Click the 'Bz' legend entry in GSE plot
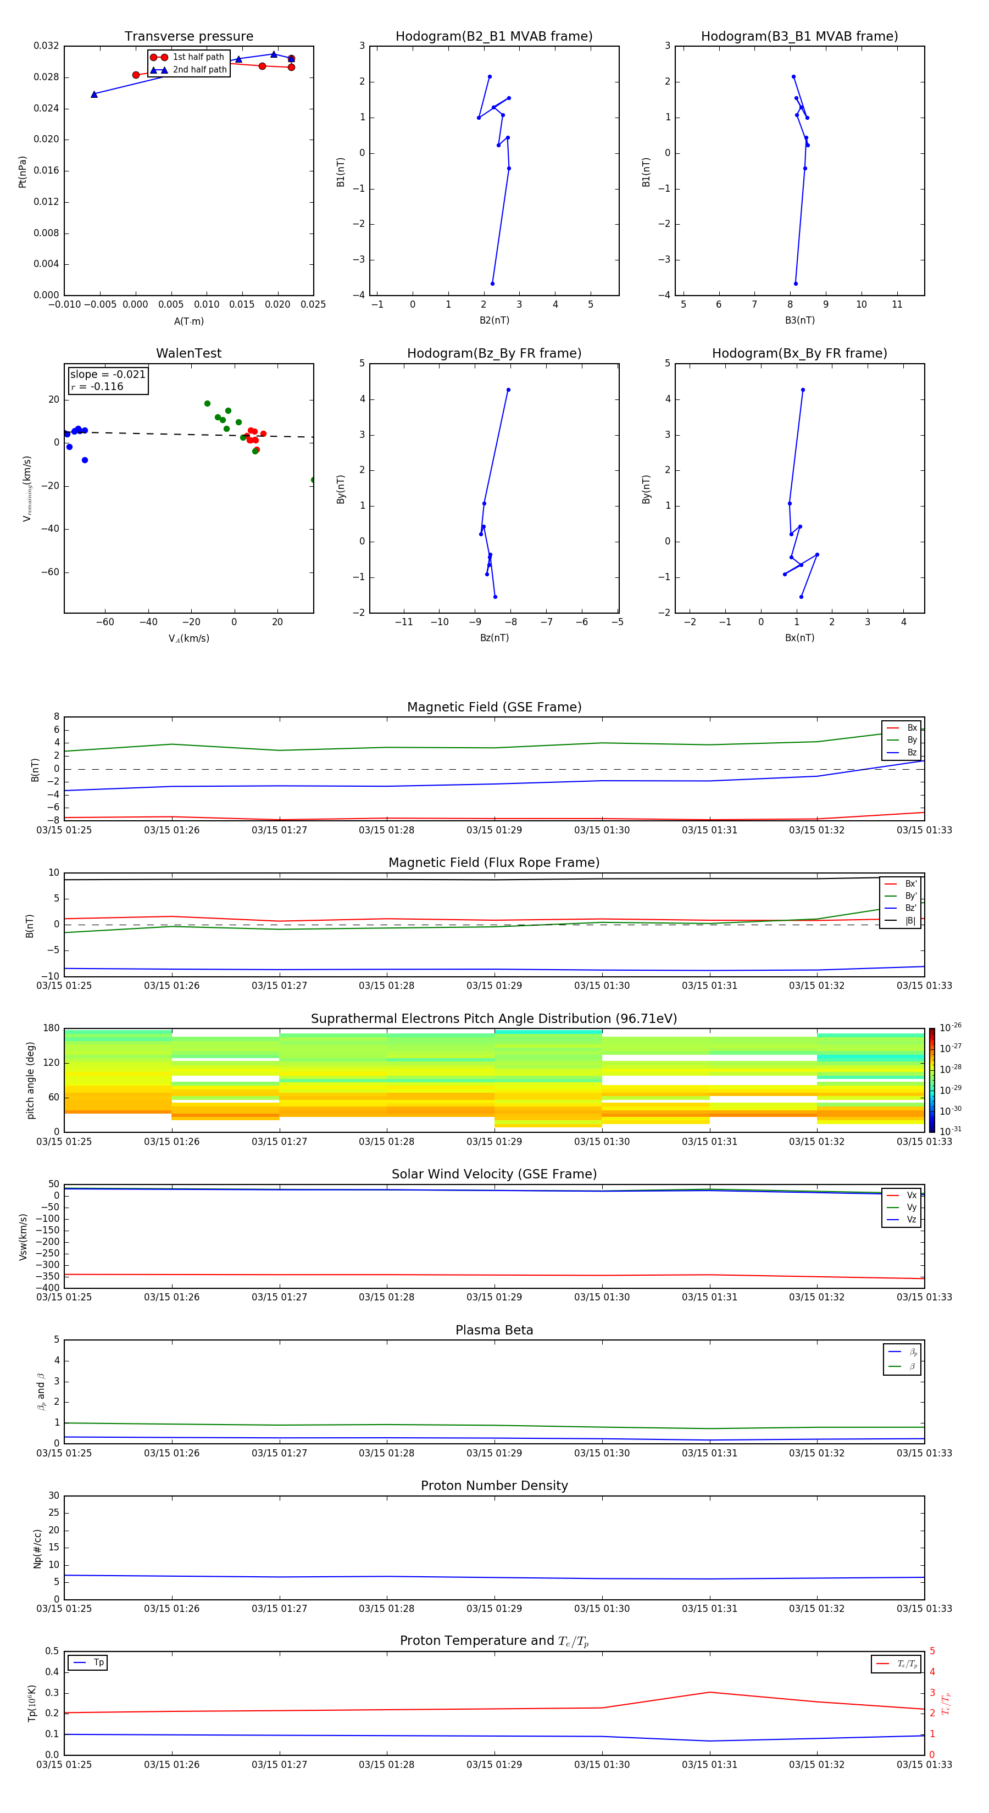Viewport: 989px width, 1813px height. coord(902,752)
